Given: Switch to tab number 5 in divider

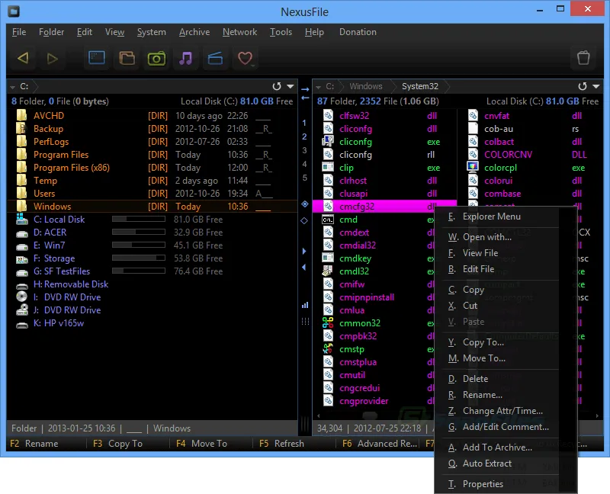Looking at the screenshot, I should [x=304, y=178].
